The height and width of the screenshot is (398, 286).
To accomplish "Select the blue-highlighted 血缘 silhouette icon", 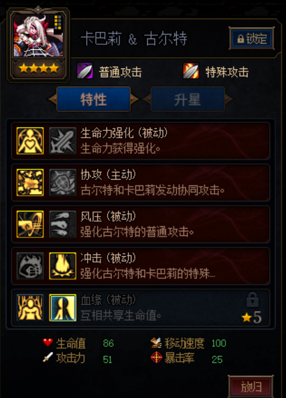I will (63, 307).
